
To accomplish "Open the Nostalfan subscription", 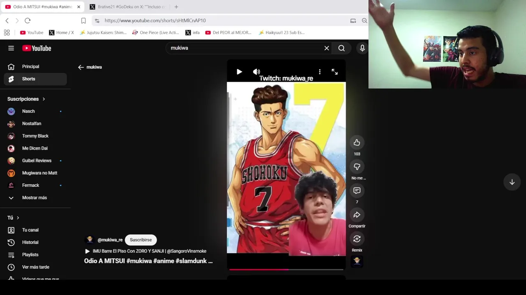I will click(x=35, y=123).
